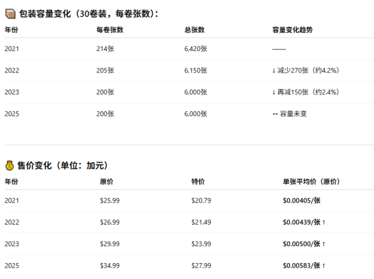The height and width of the screenshot is (279, 374).
Task: Click the 售价变化 section heading
Action: (62, 166)
